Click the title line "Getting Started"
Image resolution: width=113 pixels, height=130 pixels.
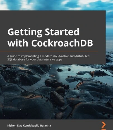click(x=43, y=33)
